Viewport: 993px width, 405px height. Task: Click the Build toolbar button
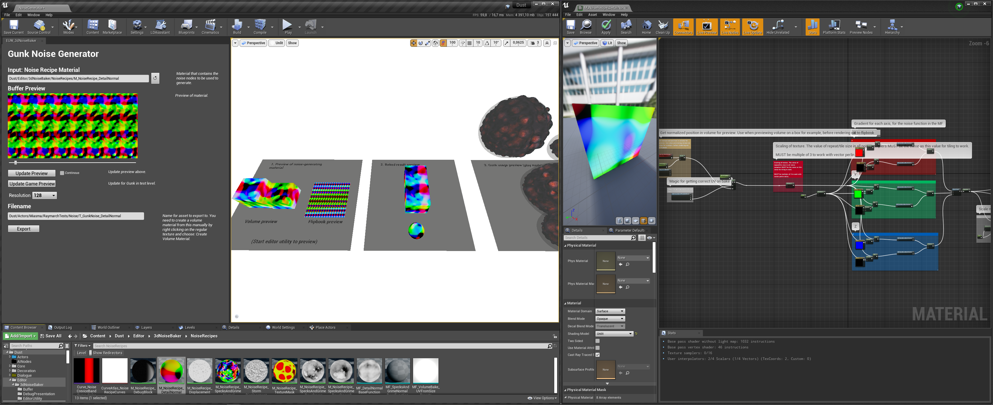[x=237, y=27]
